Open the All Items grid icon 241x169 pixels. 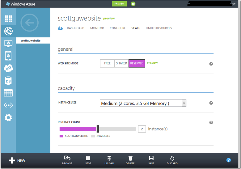(8, 19)
